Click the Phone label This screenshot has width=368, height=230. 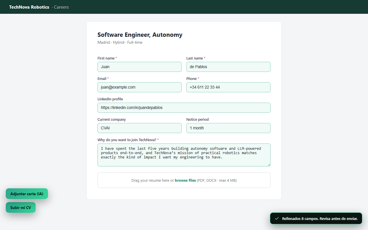click(x=193, y=78)
